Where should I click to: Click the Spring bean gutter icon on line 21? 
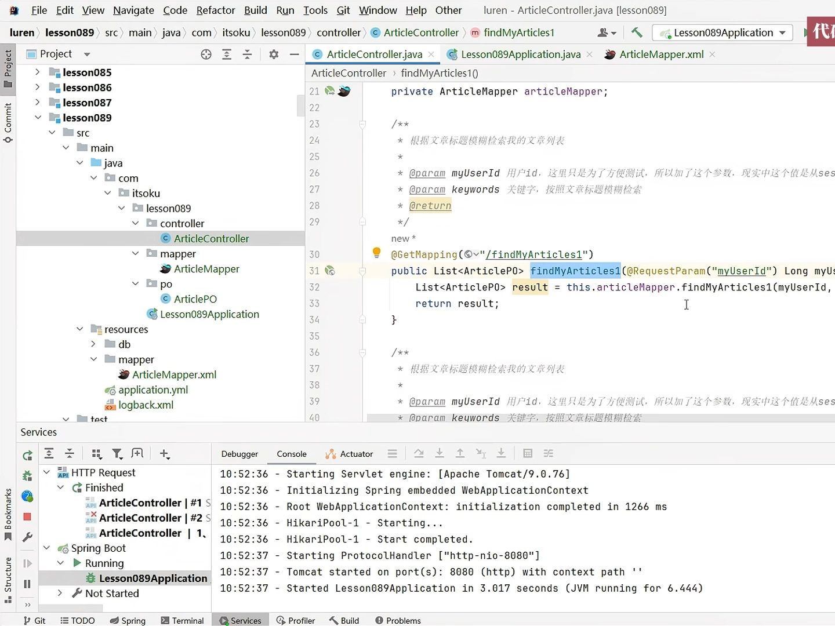(330, 91)
